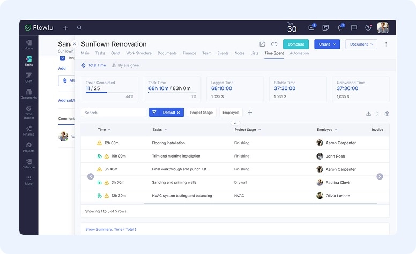Open the chat messages icon
The height and width of the screenshot is (254, 416).
click(x=354, y=27)
